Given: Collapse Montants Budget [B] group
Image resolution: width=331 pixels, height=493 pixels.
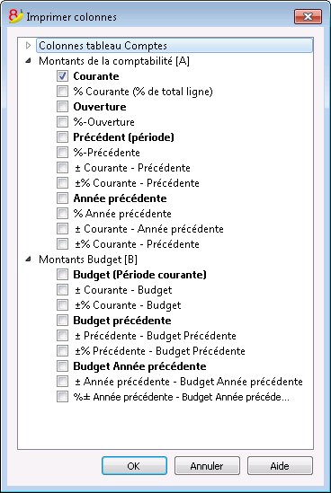Looking at the screenshot, I should coord(29,260).
